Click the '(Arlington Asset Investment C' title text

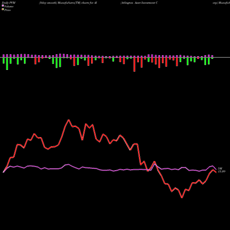point(139,3)
